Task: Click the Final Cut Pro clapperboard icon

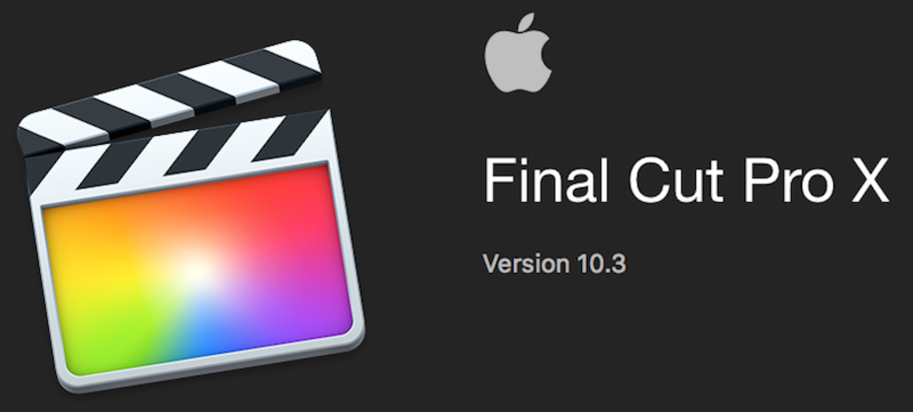Action: [191, 216]
